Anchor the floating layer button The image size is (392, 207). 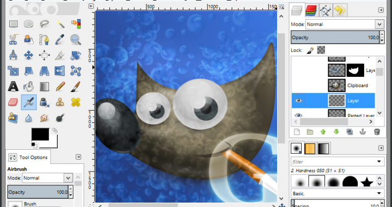tap(363, 132)
